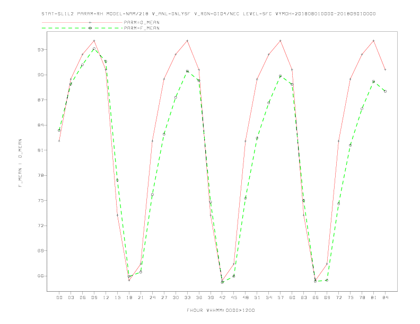Click x-axis forecast hour label 36

[199, 298]
